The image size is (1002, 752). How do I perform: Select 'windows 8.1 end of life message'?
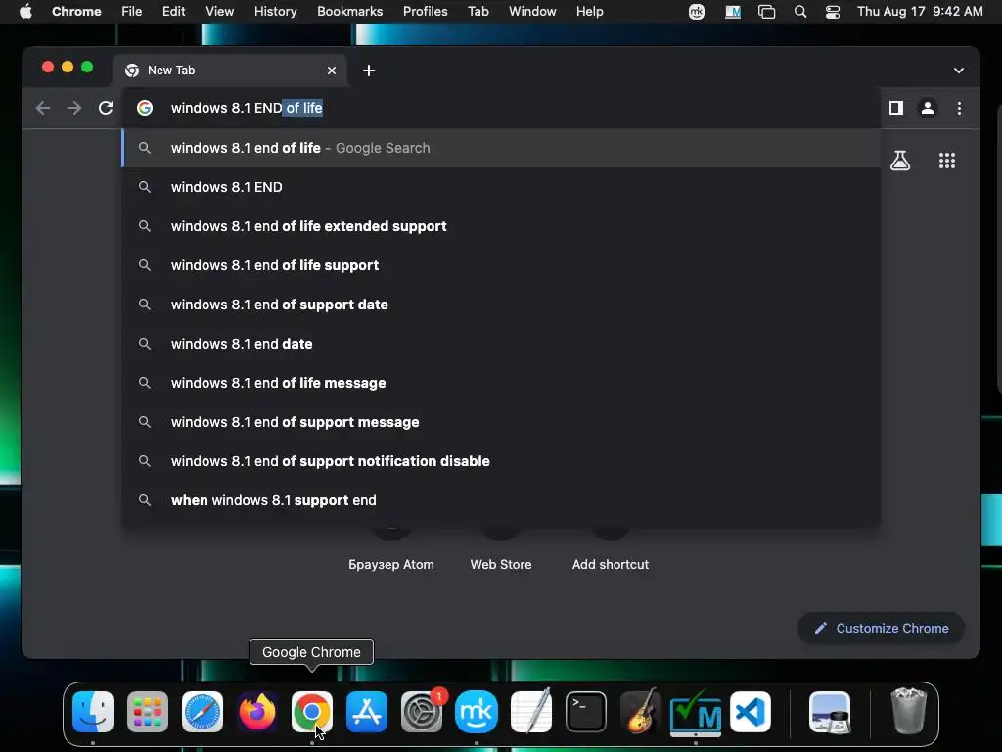[x=502, y=383]
